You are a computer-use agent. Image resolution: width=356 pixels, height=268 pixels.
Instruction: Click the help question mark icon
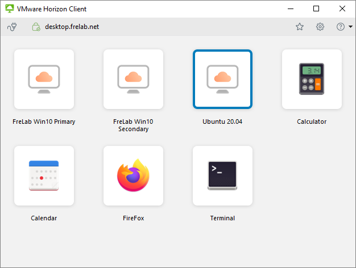341,27
